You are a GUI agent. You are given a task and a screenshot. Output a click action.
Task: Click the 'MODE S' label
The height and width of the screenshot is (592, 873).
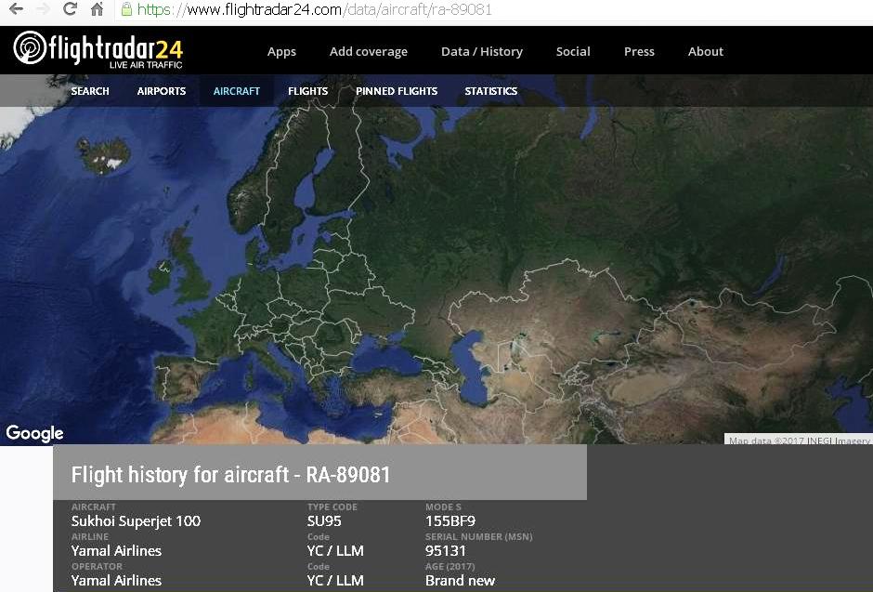coord(443,506)
